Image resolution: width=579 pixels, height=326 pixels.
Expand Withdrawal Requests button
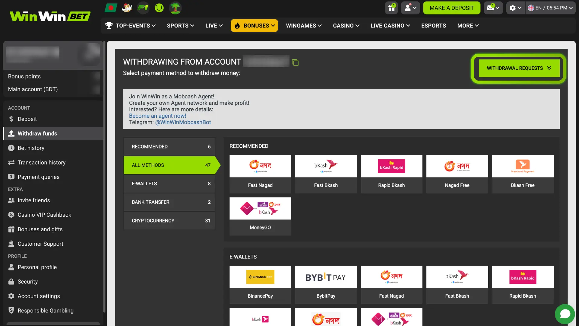[x=519, y=68]
